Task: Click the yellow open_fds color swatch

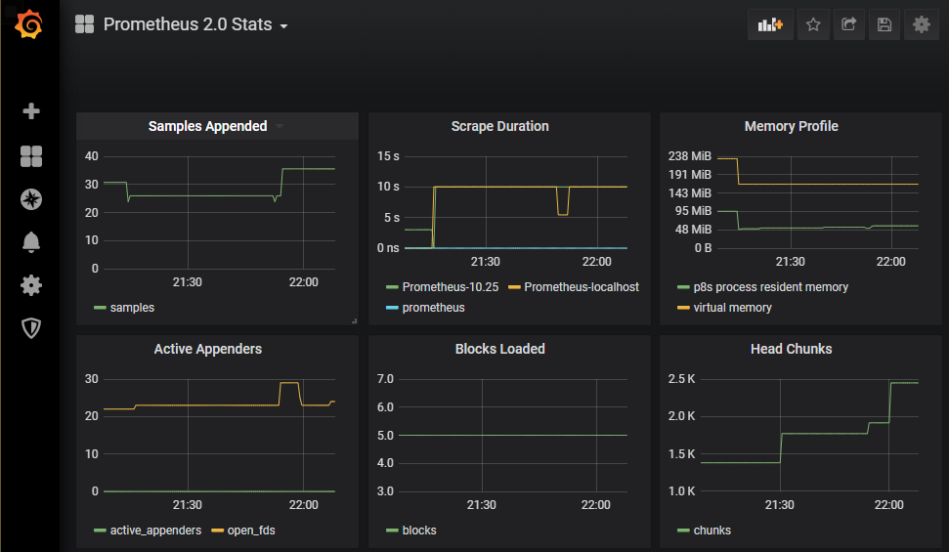Action: pos(217,531)
